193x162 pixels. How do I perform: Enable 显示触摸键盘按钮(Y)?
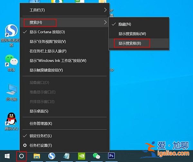pyautogui.click(x=64, y=70)
